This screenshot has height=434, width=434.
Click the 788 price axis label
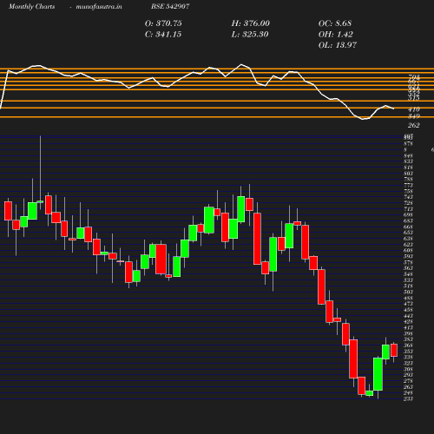[x=408, y=180]
